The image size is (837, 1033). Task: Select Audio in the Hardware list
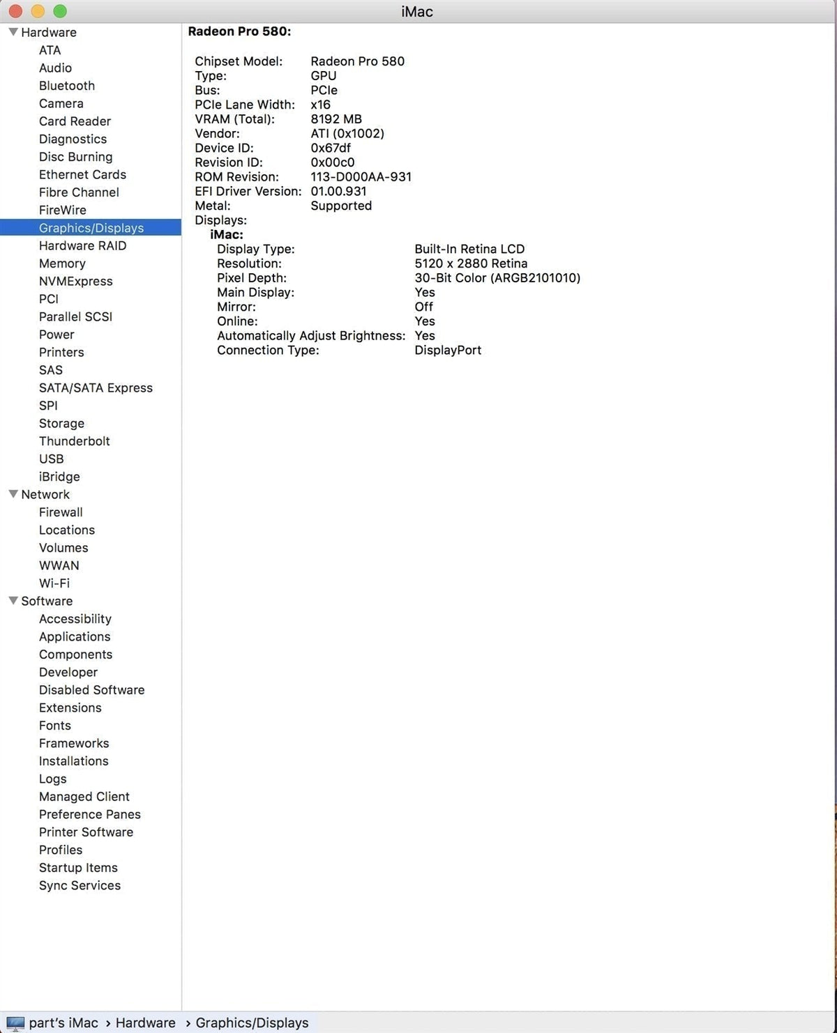tap(56, 68)
